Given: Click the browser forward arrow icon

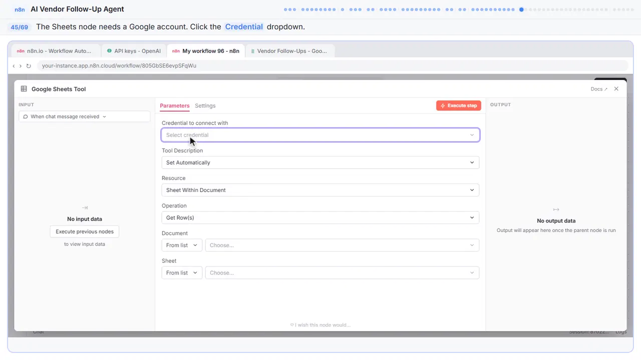Looking at the screenshot, I should (21, 66).
